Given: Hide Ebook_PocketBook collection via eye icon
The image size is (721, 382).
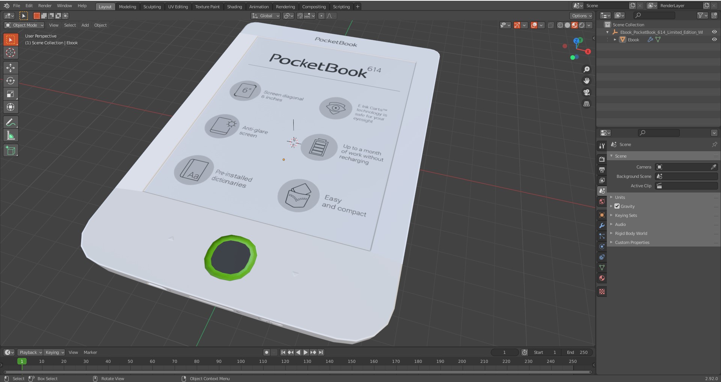Looking at the screenshot, I should click(x=714, y=32).
